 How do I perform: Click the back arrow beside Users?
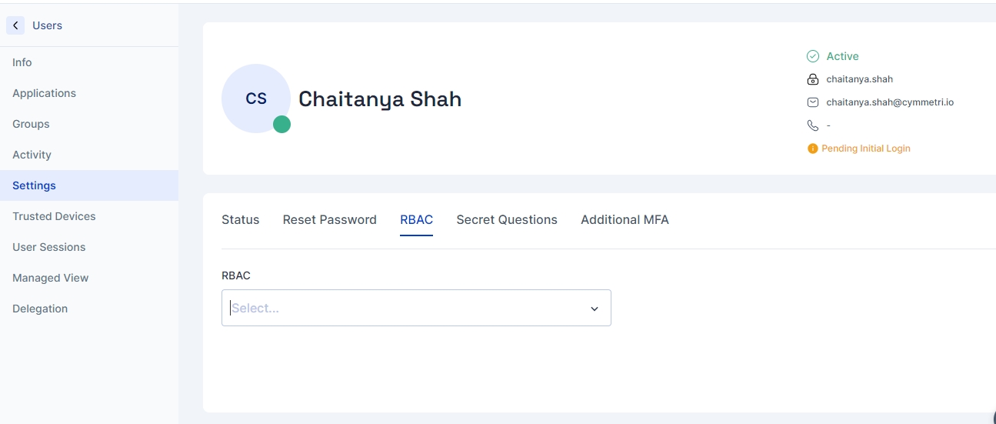point(15,25)
